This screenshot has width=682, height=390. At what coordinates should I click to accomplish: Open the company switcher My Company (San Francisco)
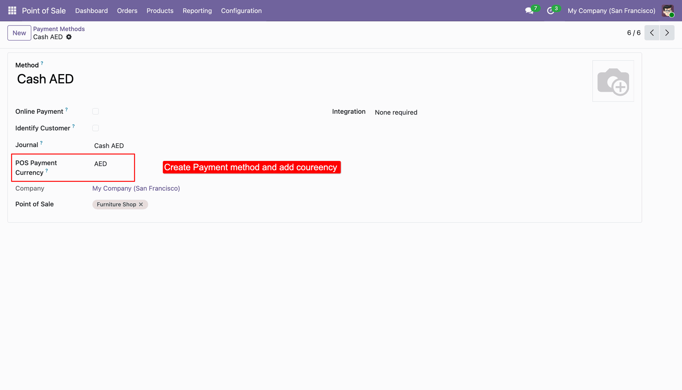[611, 11]
